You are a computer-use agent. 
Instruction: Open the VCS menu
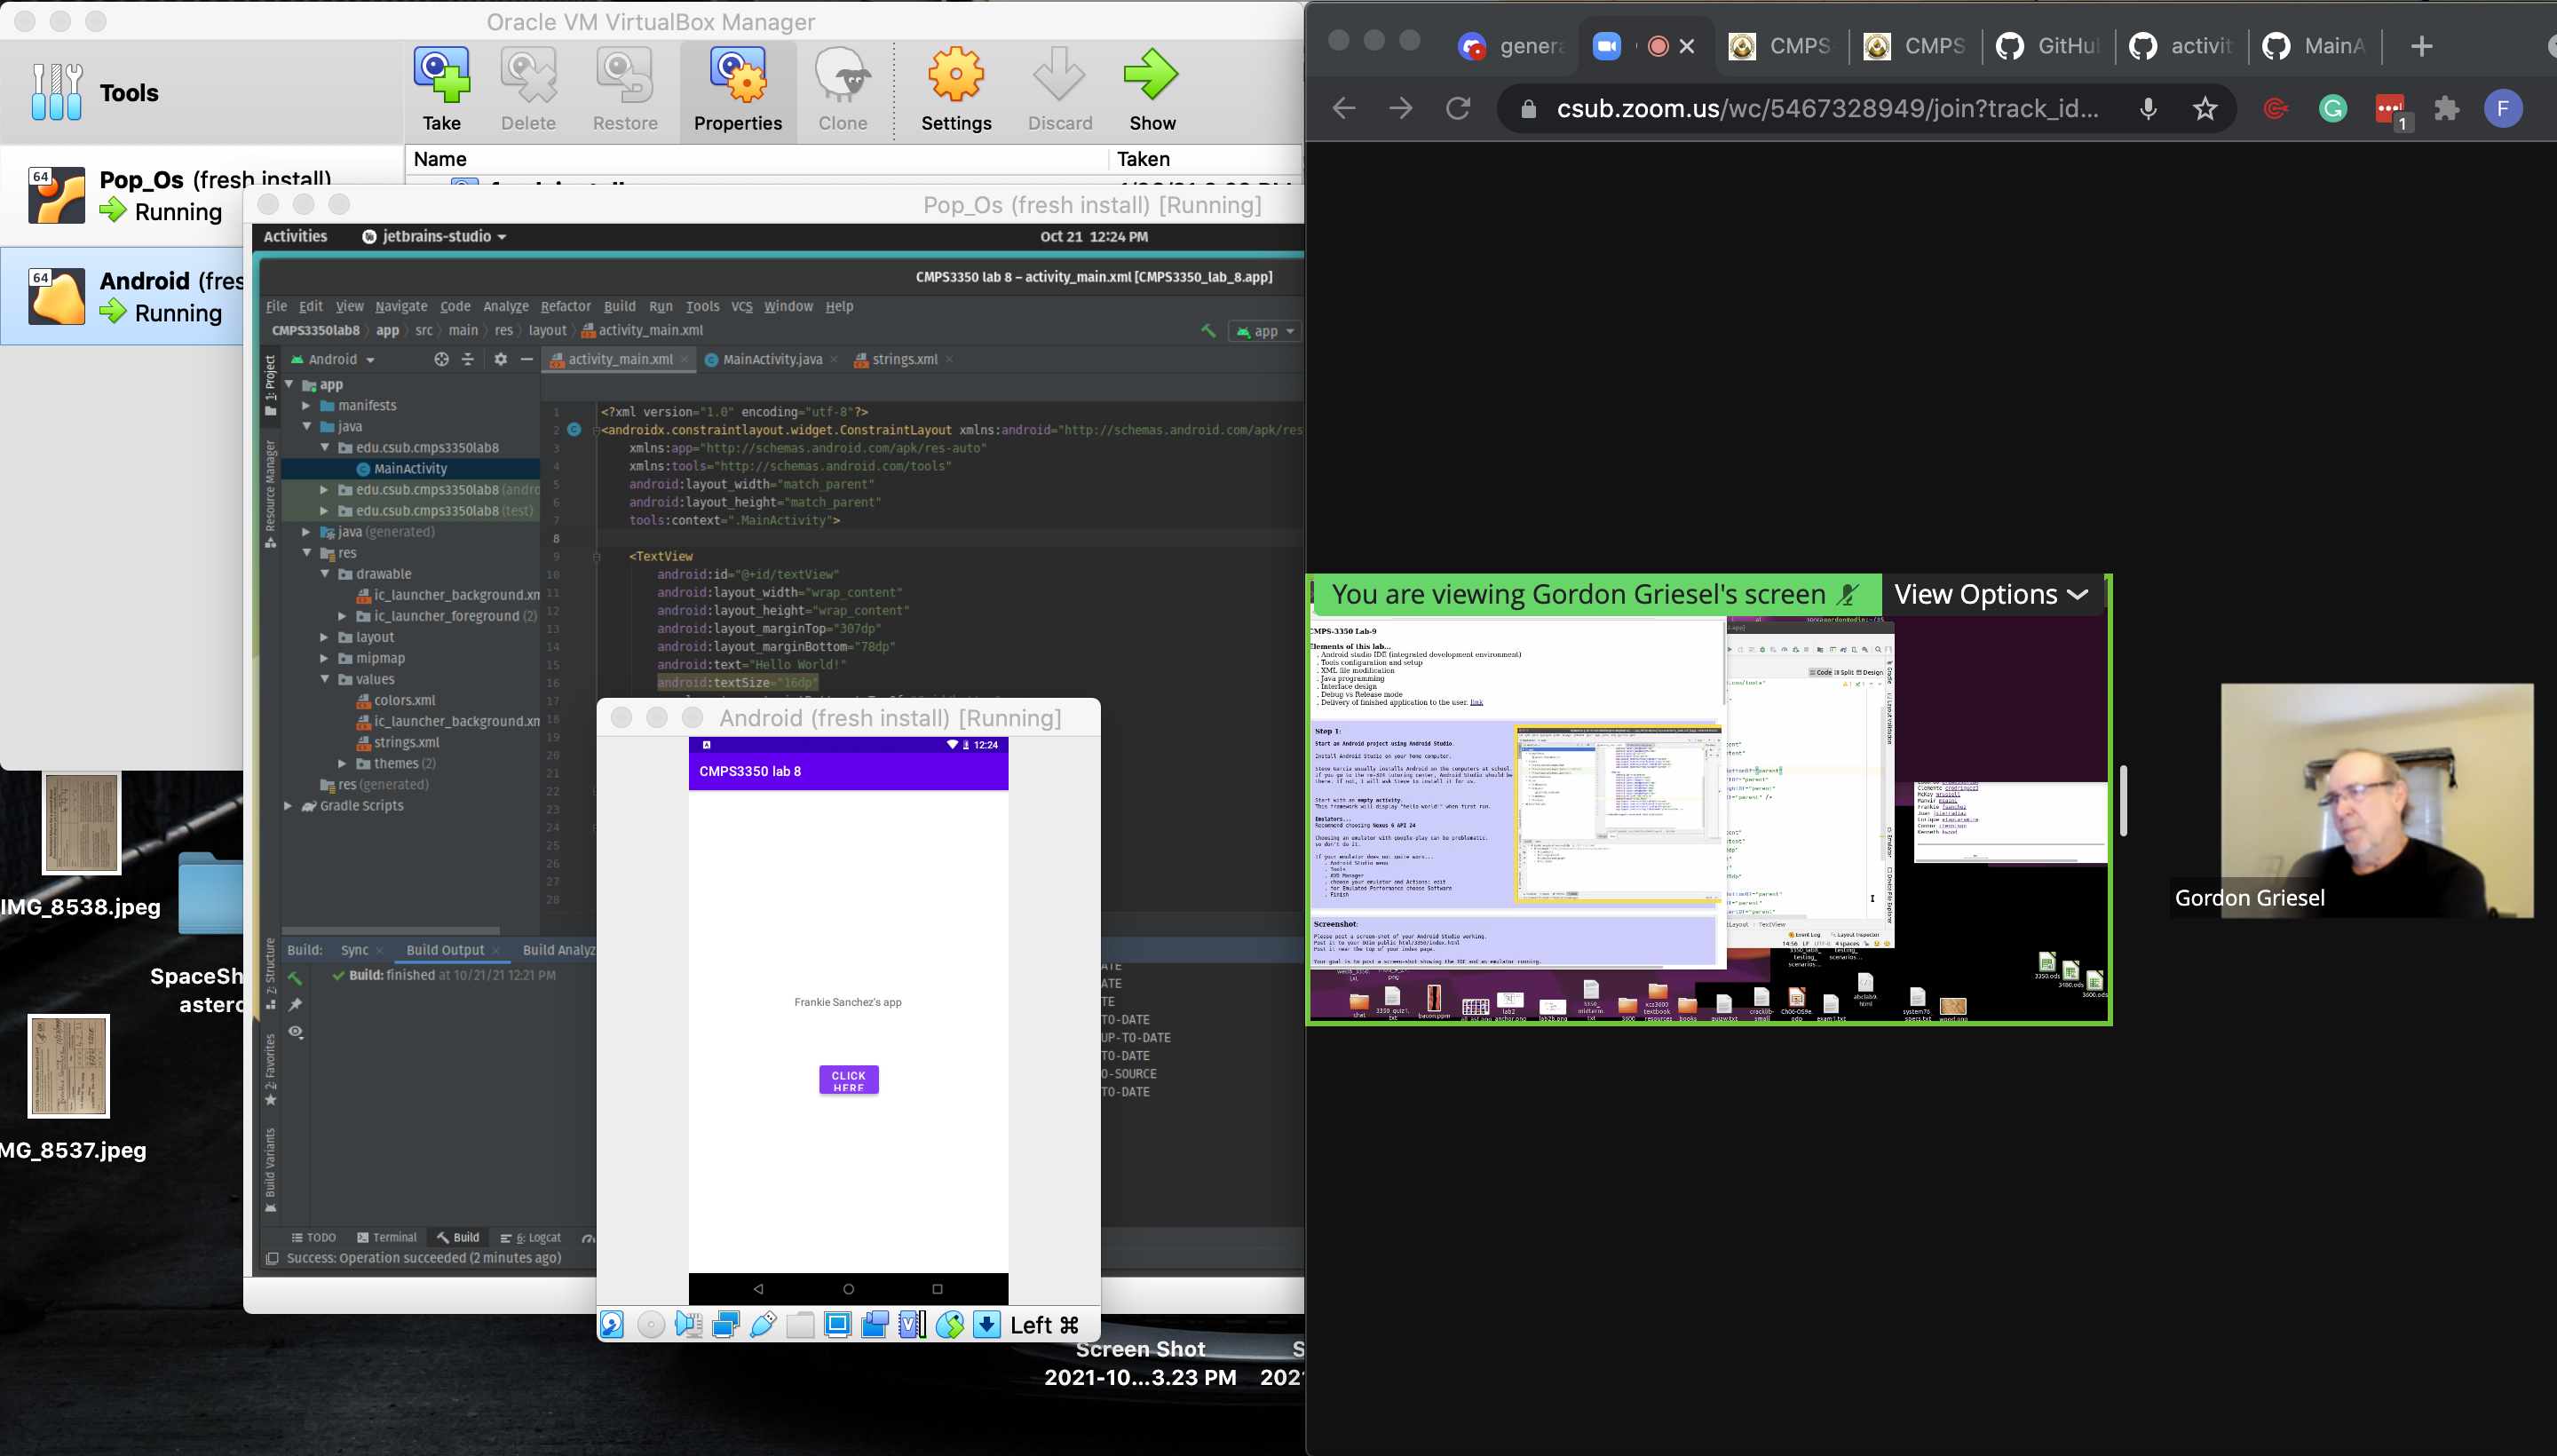pos(741,306)
